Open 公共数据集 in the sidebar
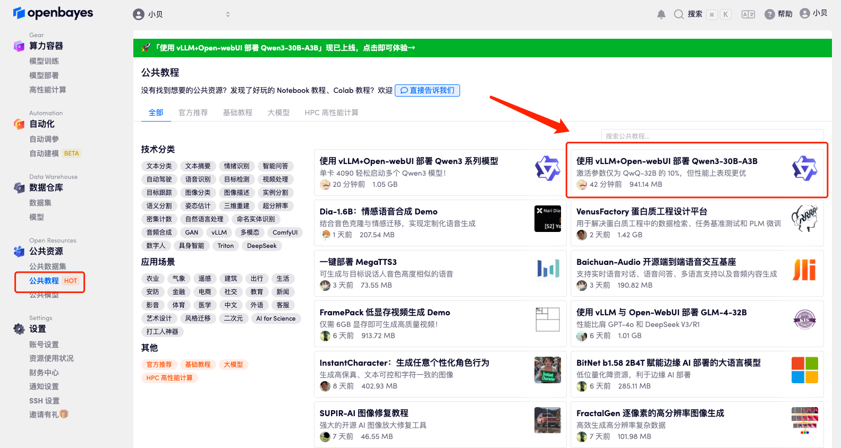841x448 pixels. pos(48,266)
